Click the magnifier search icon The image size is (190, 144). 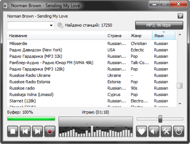[60, 25]
